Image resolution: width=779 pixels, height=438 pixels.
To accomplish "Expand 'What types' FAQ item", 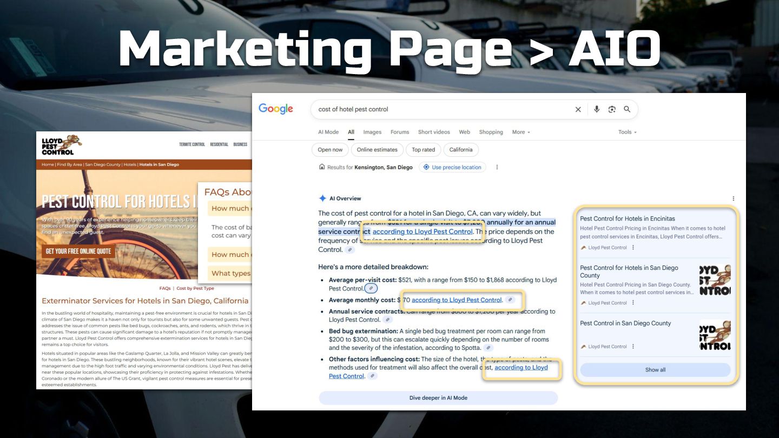I will [x=230, y=273].
